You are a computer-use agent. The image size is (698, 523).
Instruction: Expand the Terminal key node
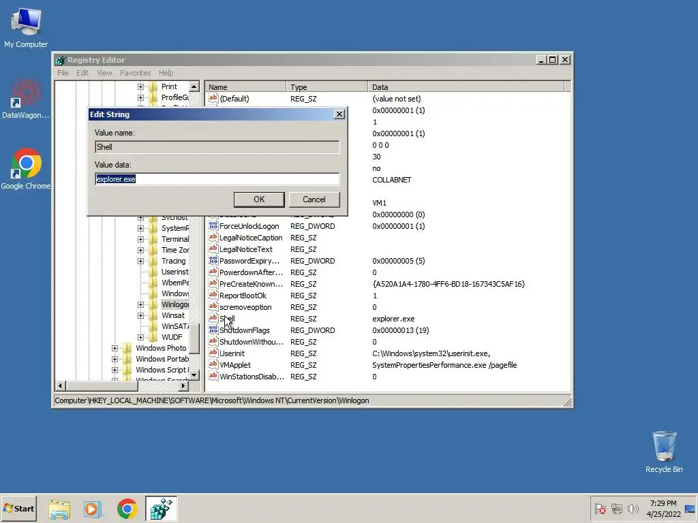140,239
